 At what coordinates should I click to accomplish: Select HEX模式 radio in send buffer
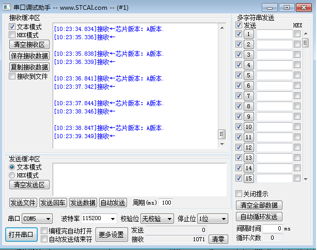(x=12, y=175)
